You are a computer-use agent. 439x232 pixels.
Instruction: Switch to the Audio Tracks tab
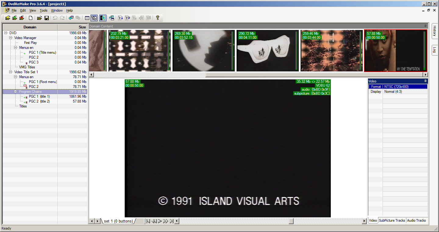click(x=416, y=220)
